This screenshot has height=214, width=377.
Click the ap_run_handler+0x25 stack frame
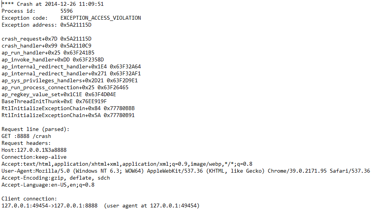tap(48, 53)
